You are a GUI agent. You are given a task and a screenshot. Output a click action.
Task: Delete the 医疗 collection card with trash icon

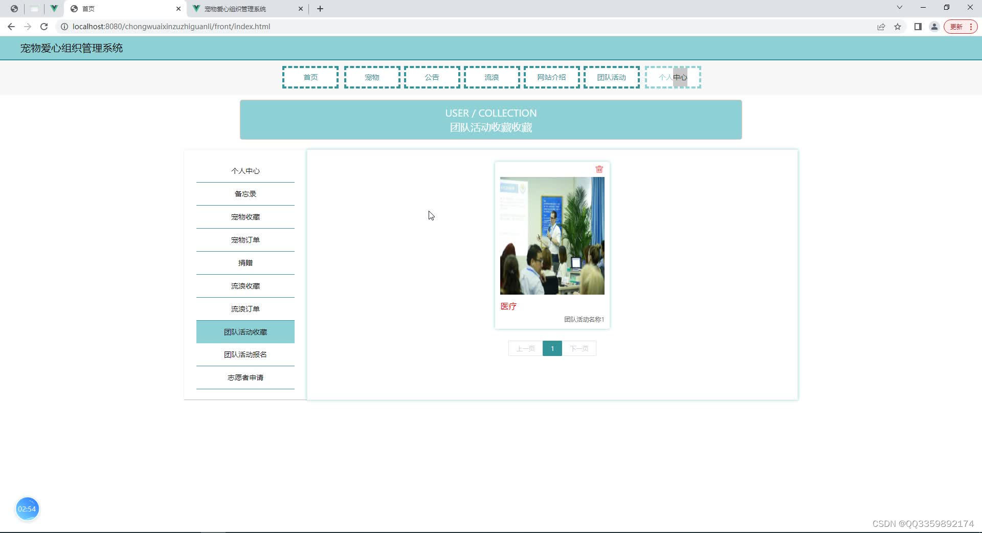point(599,169)
